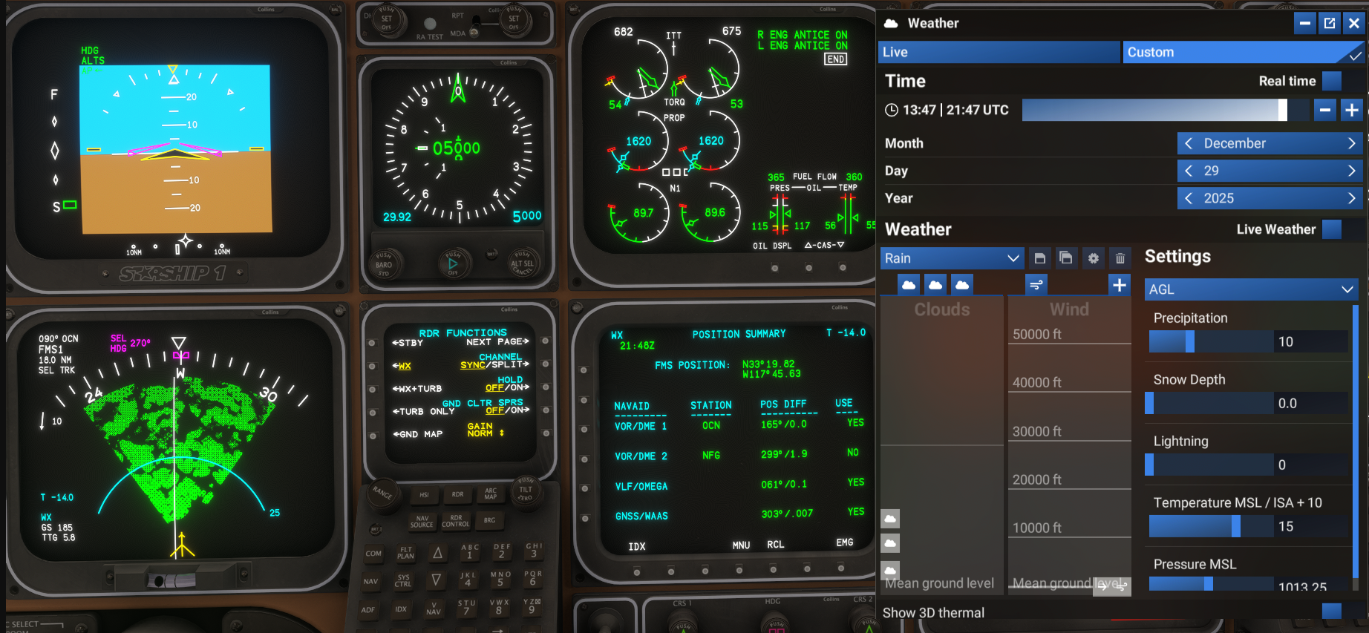Select the second cloud layer icon above Clouds
Viewport: 1369px width, 633px height.
935,284
